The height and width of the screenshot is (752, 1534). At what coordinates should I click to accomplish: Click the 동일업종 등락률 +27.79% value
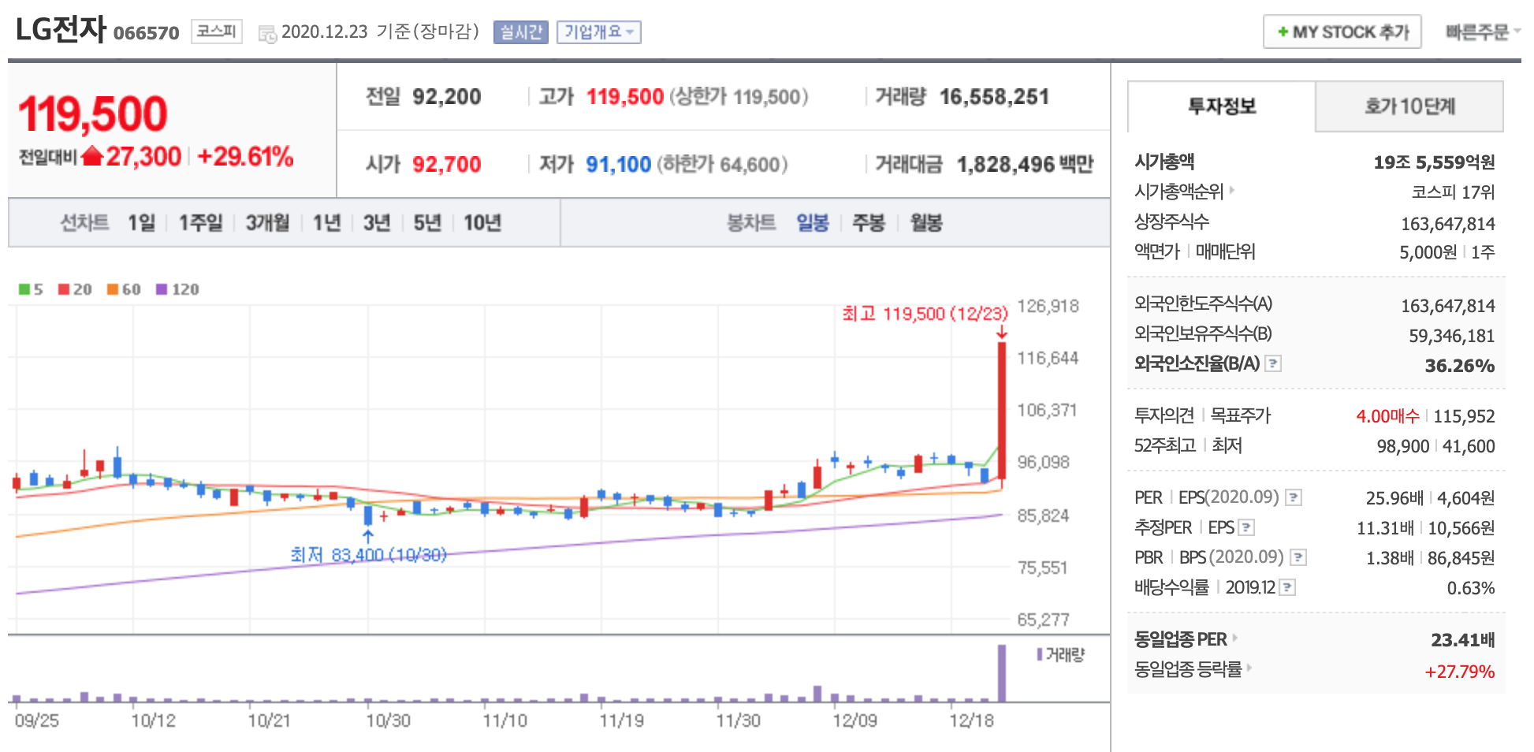pos(1460,672)
